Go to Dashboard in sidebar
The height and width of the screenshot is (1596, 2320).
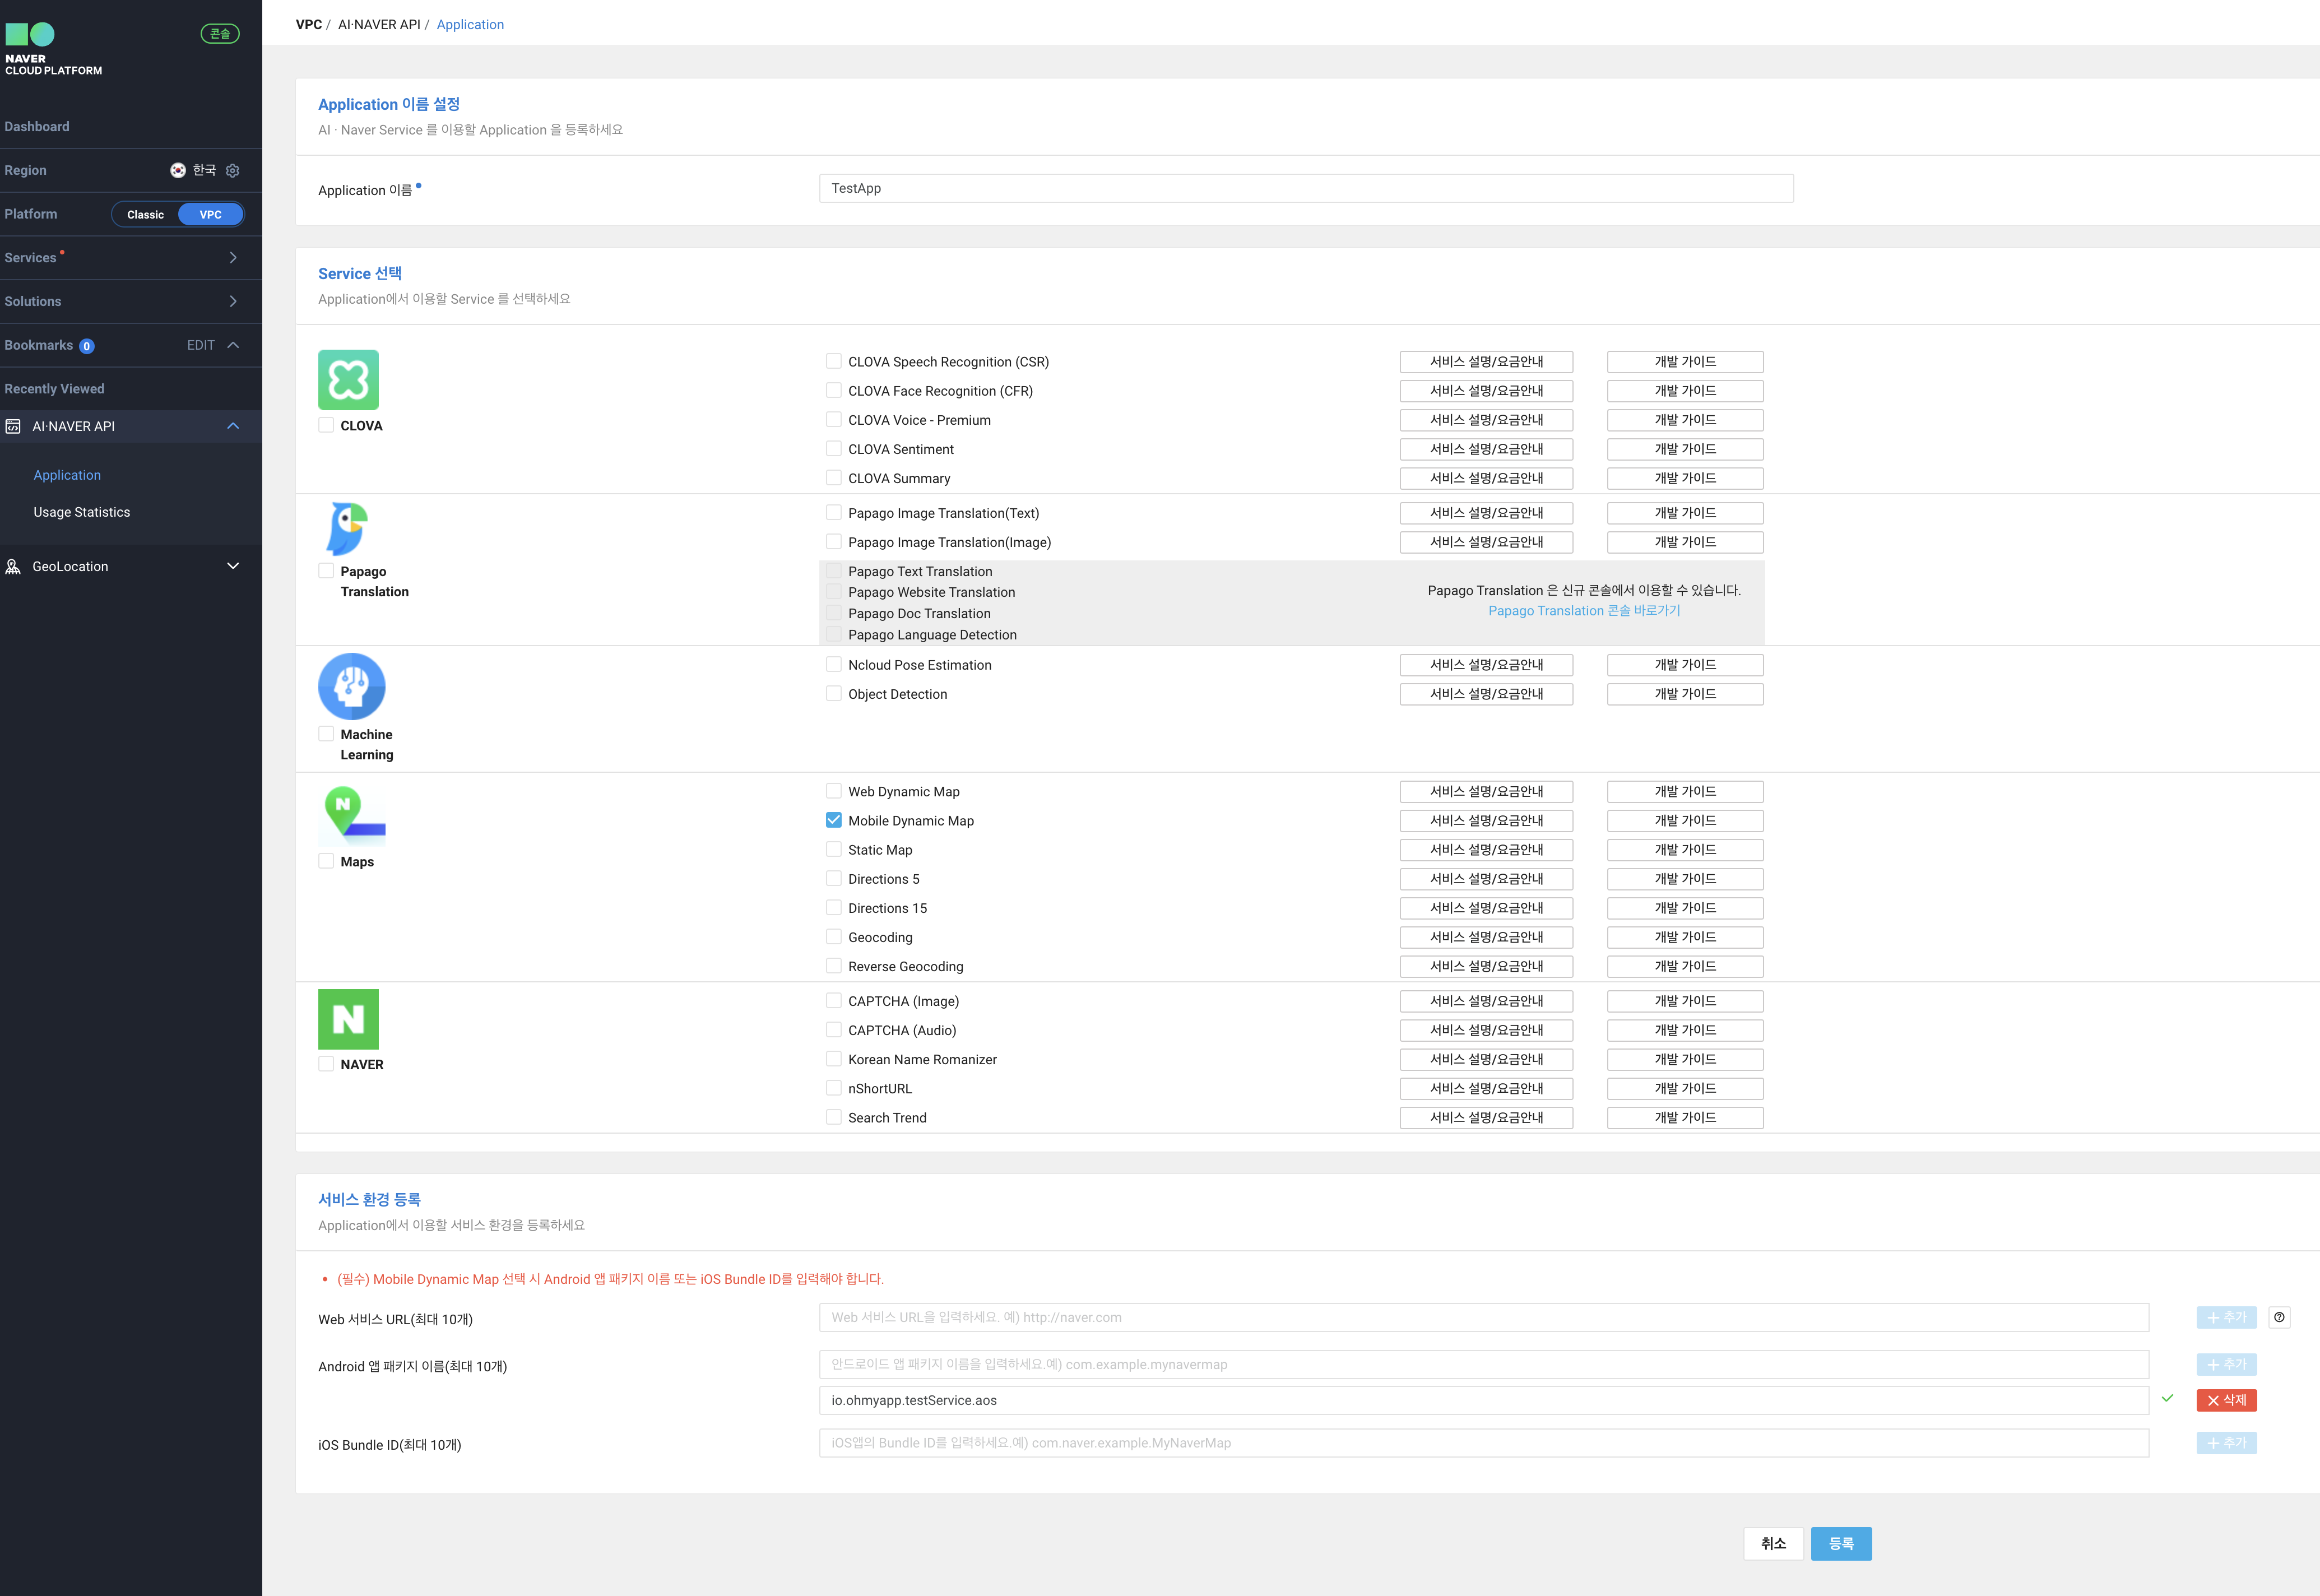click(x=37, y=127)
